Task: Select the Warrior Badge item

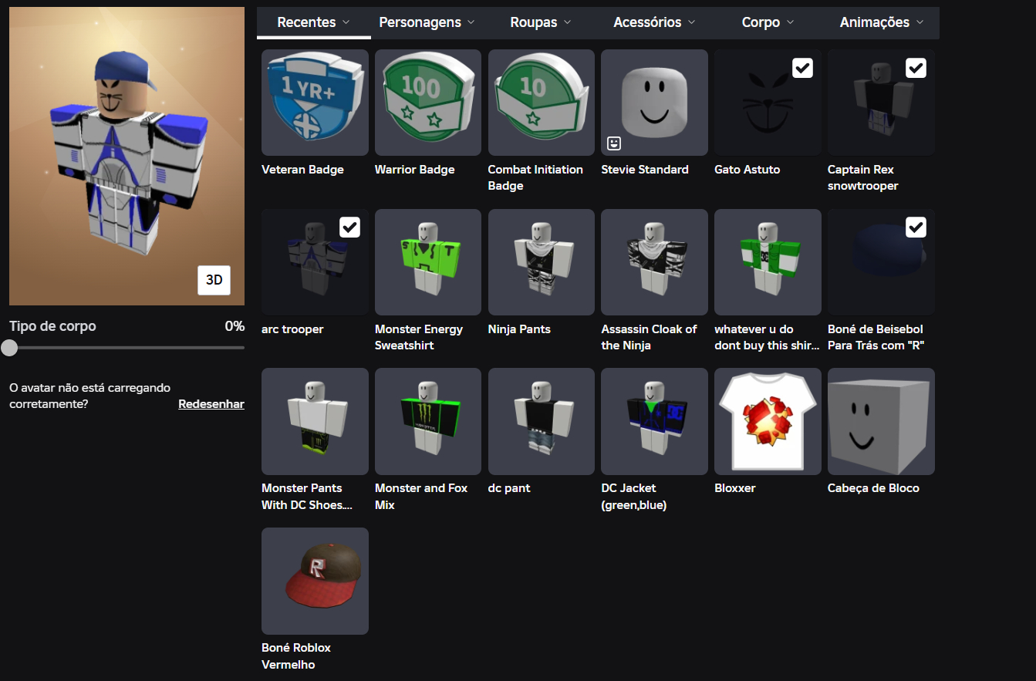Action: [x=428, y=103]
